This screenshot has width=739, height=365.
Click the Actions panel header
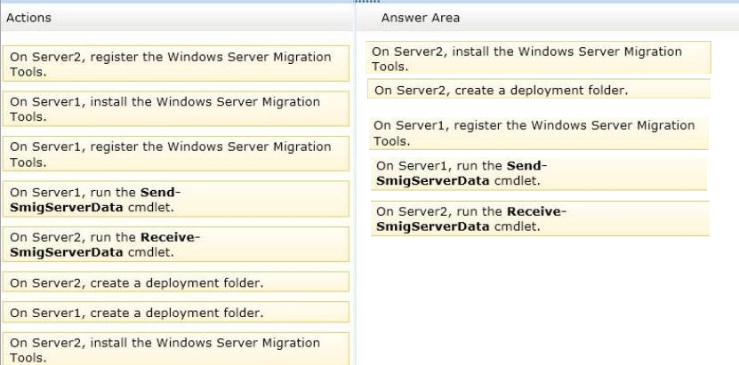click(177, 18)
